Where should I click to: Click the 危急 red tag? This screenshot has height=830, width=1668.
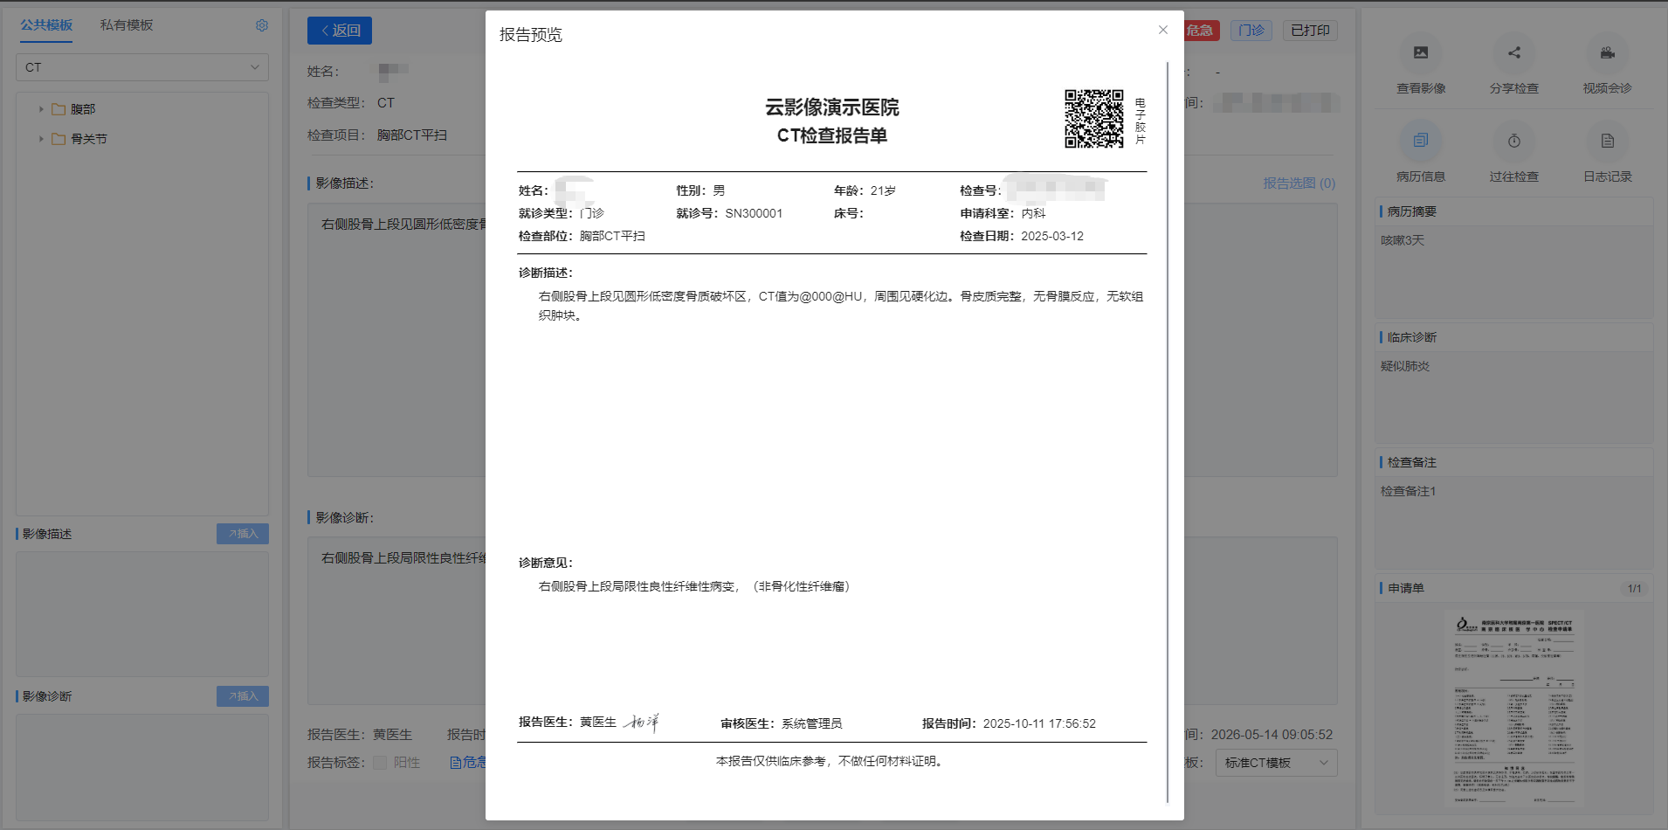click(x=1202, y=31)
